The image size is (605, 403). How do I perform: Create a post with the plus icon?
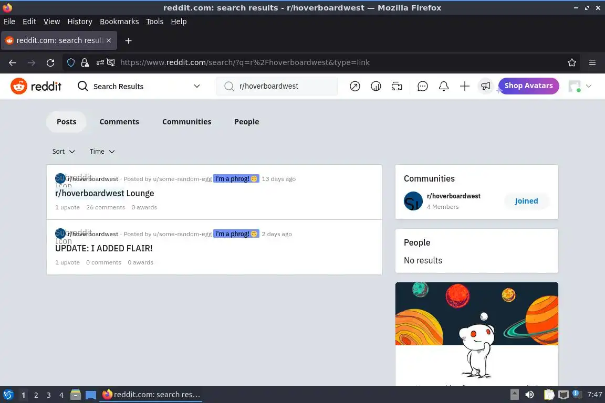[465, 86]
